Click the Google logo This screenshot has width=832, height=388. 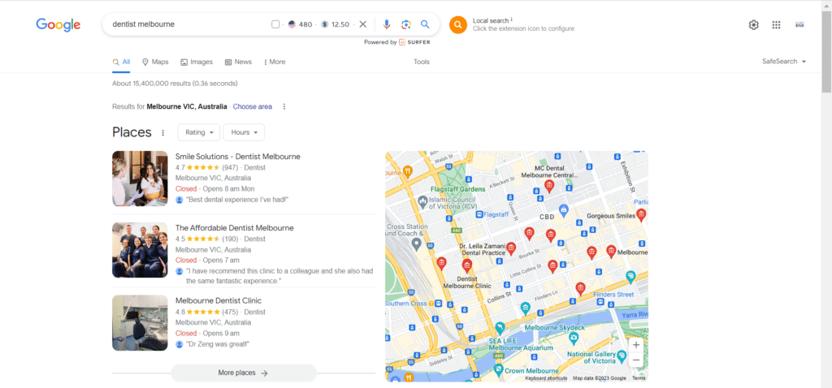58,24
